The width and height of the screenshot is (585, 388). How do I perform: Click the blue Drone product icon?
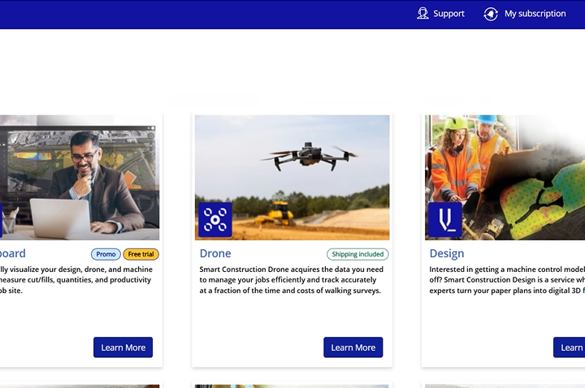tap(215, 219)
